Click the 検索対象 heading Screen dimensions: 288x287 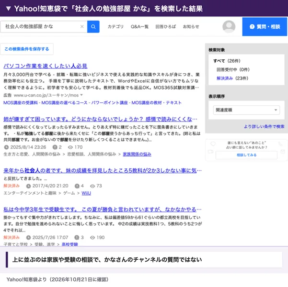click(x=217, y=50)
